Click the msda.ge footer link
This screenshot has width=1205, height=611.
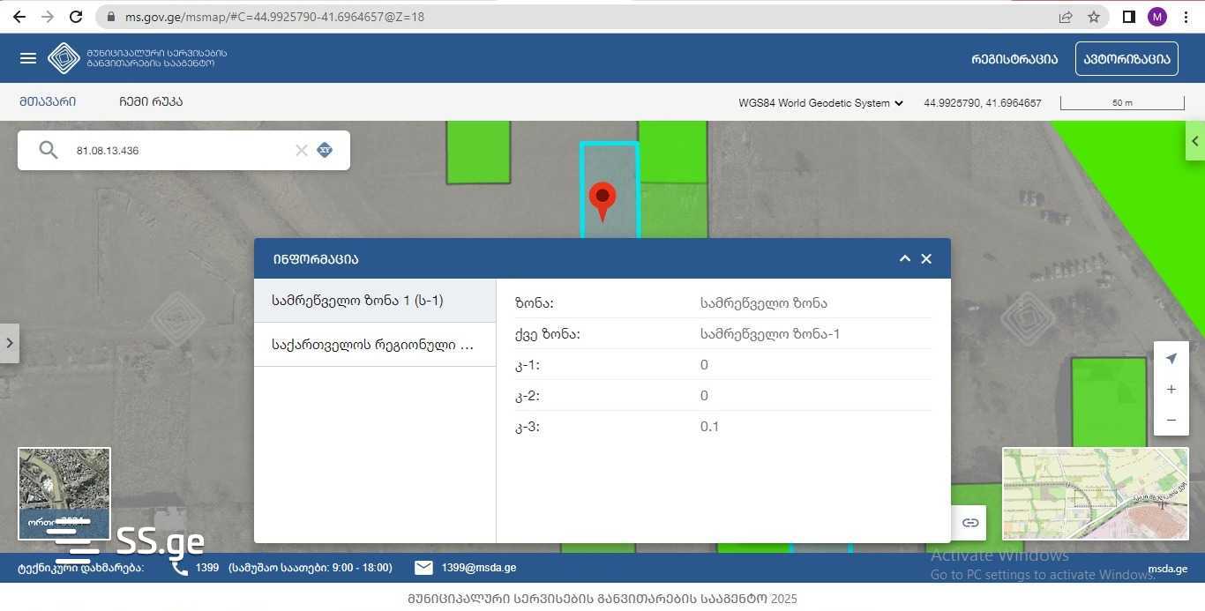(1167, 569)
